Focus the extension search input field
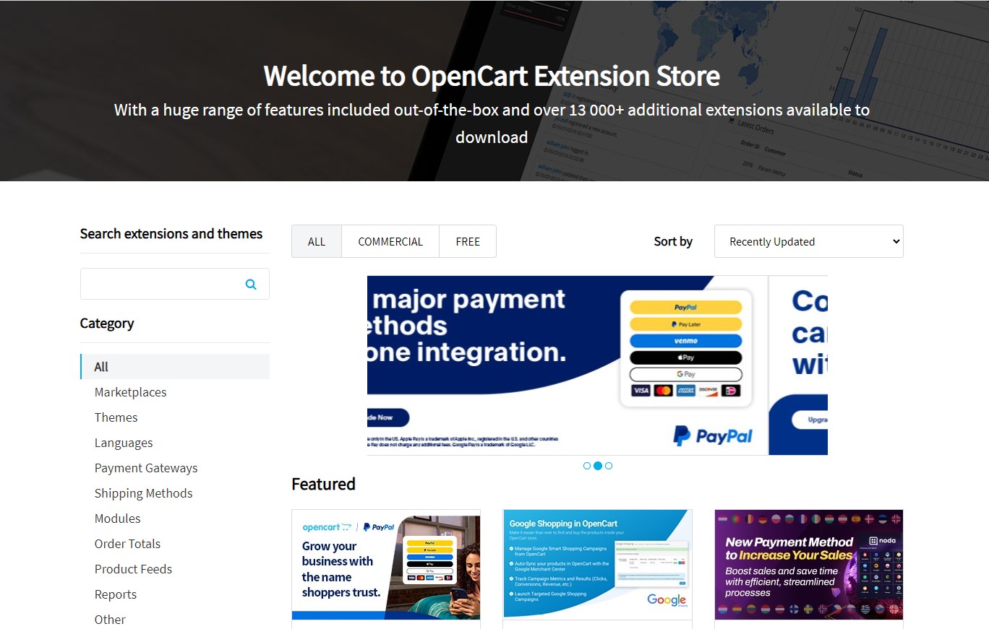This screenshot has width=989, height=629. [x=174, y=284]
